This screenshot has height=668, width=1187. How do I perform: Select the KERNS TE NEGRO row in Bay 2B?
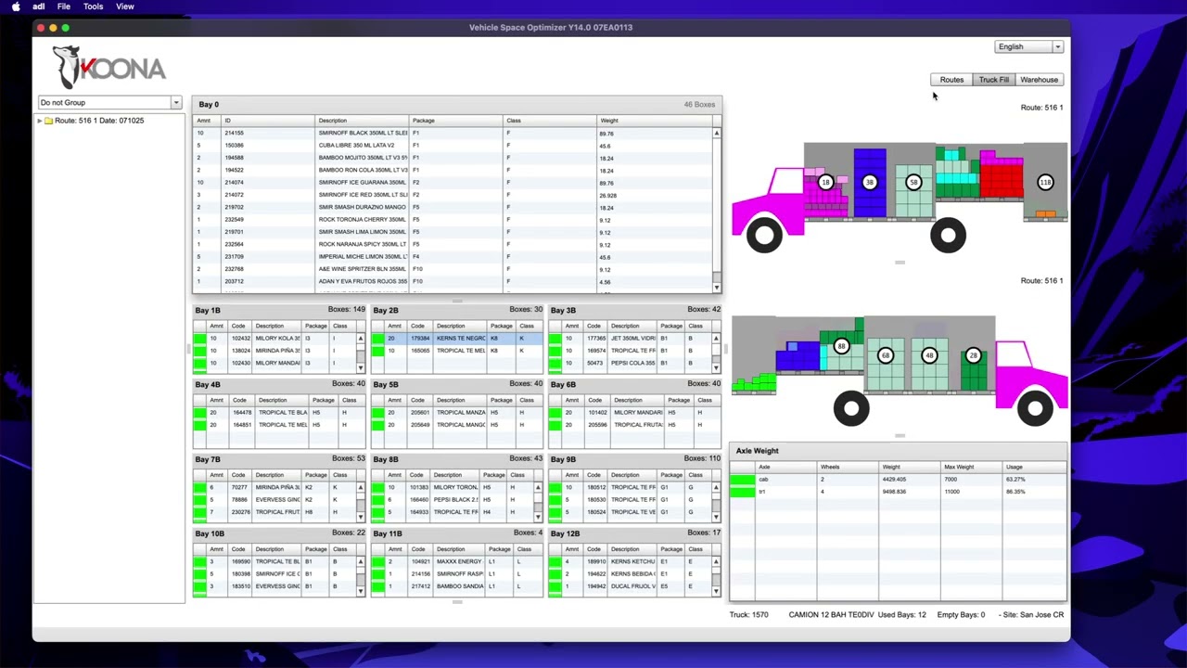click(x=457, y=339)
